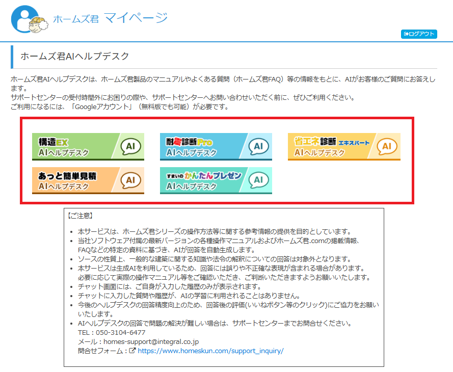The image size is (453, 372).
Task: Click the AI speech bubble on あっと簡単見積 banner
Action: tap(130, 180)
